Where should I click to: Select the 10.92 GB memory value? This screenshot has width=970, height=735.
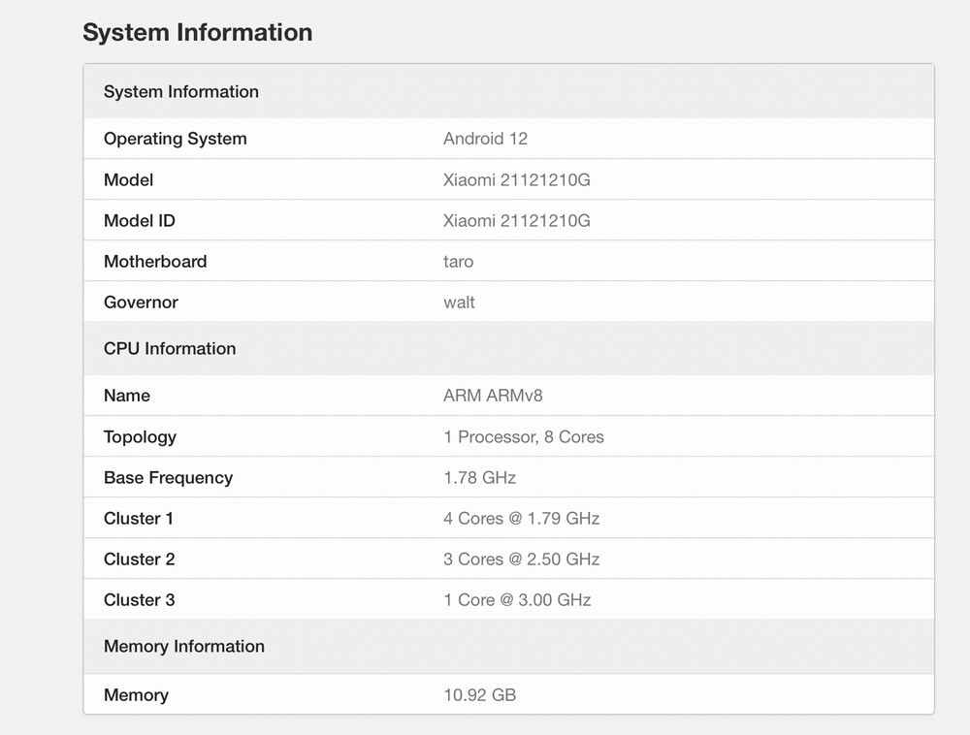click(x=479, y=695)
